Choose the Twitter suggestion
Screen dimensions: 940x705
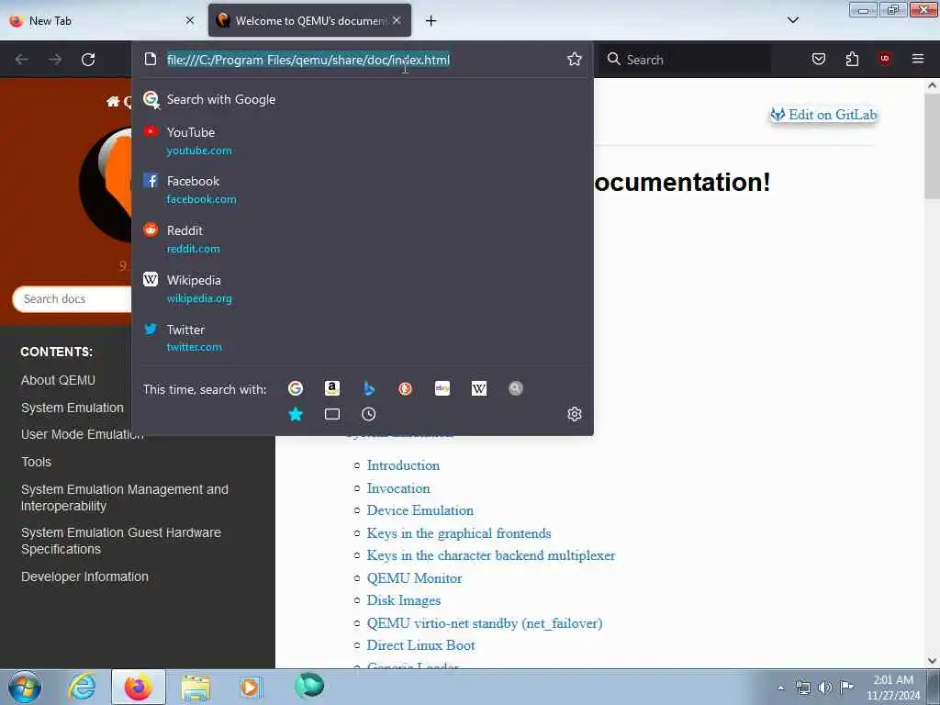(x=362, y=338)
